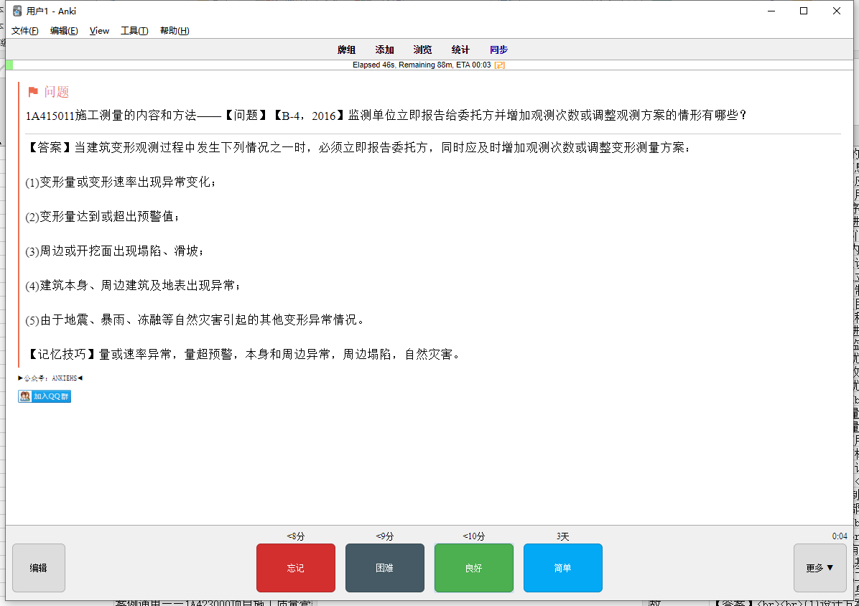Open the View menu
Viewport: 859px width, 606px height.
[99, 31]
